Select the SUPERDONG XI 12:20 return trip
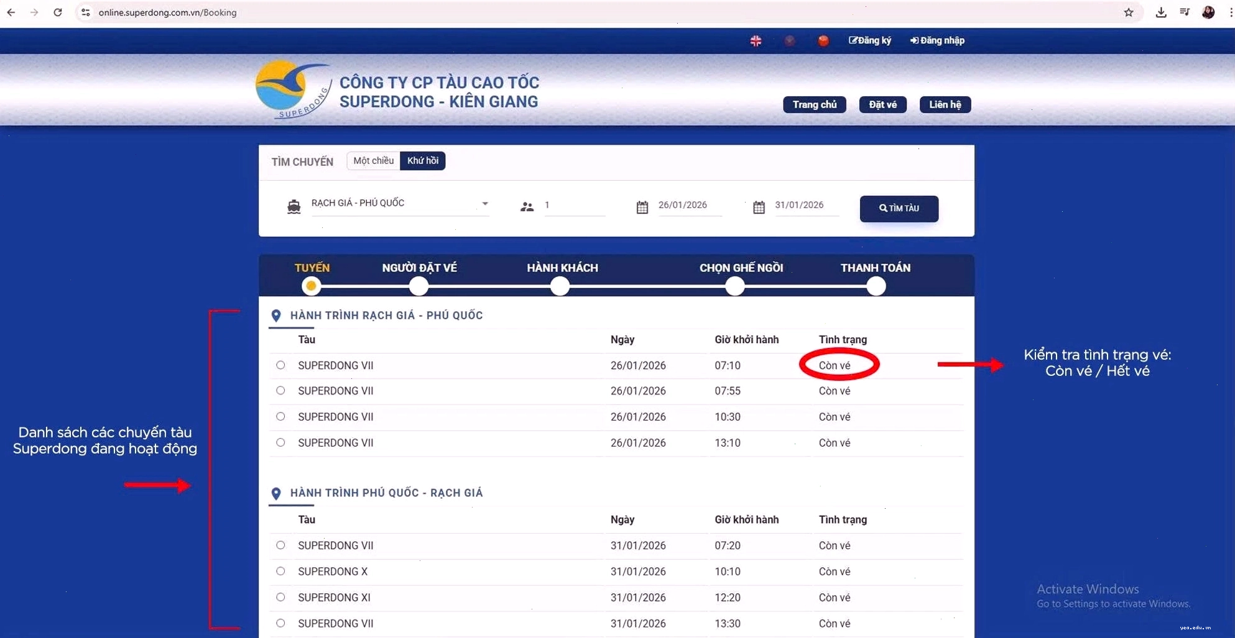The image size is (1235, 638). click(280, 598)
